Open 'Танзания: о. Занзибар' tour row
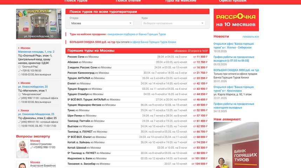The image size is (301, 168). 138,164
